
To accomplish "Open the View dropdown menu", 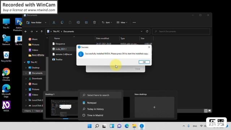I will coord(122,22).
